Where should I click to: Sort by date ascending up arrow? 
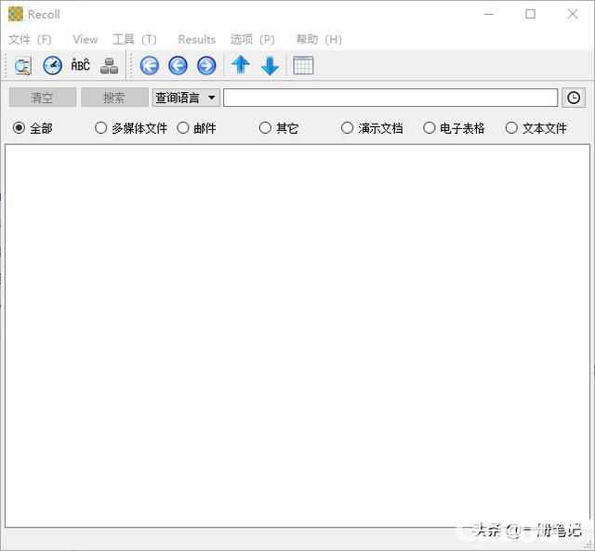tap(241, 65)
